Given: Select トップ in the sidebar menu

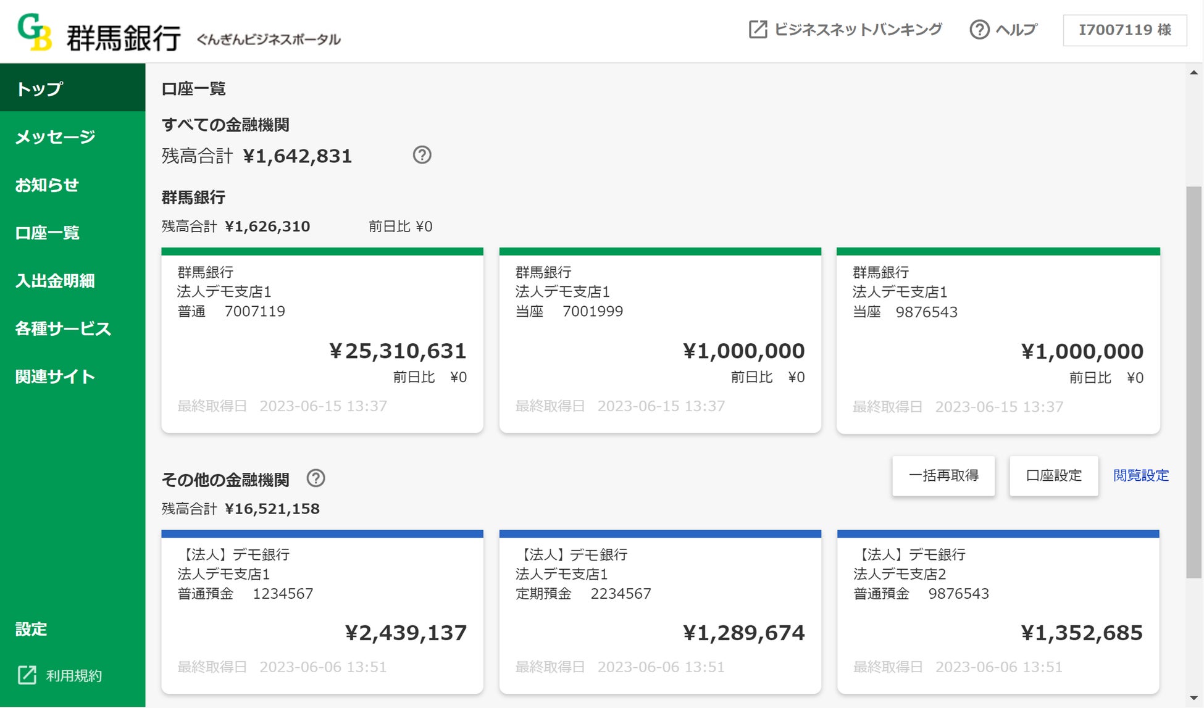Looking at the screenshot, I should click(x=40, y=88).
